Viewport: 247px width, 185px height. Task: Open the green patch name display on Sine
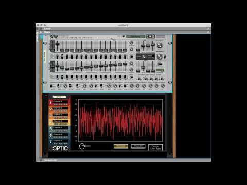135,36
